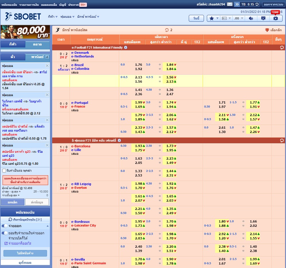The width and height of the screenshot is (286, 268).
Task: Open the e-Paris Saint Germain team link
Action: 88,263
